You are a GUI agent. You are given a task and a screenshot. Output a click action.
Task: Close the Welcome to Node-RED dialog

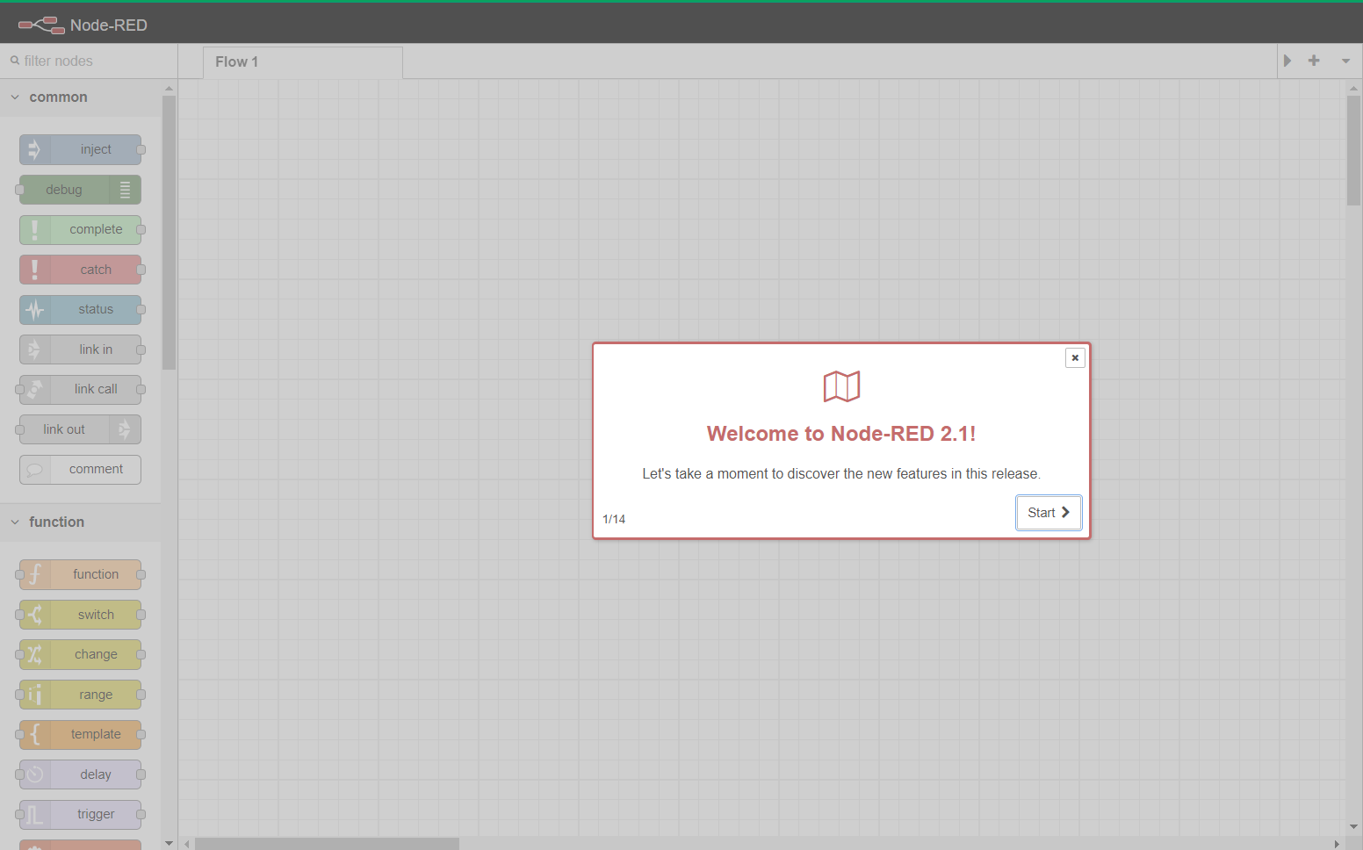pos(1075,357)
